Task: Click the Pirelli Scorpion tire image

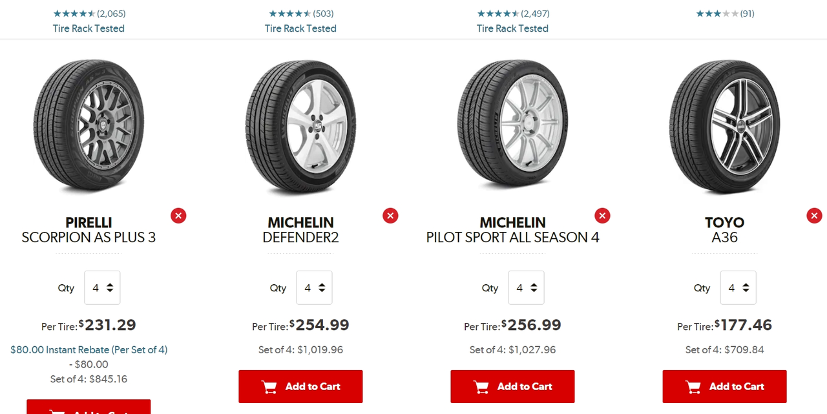Action: 89,126
